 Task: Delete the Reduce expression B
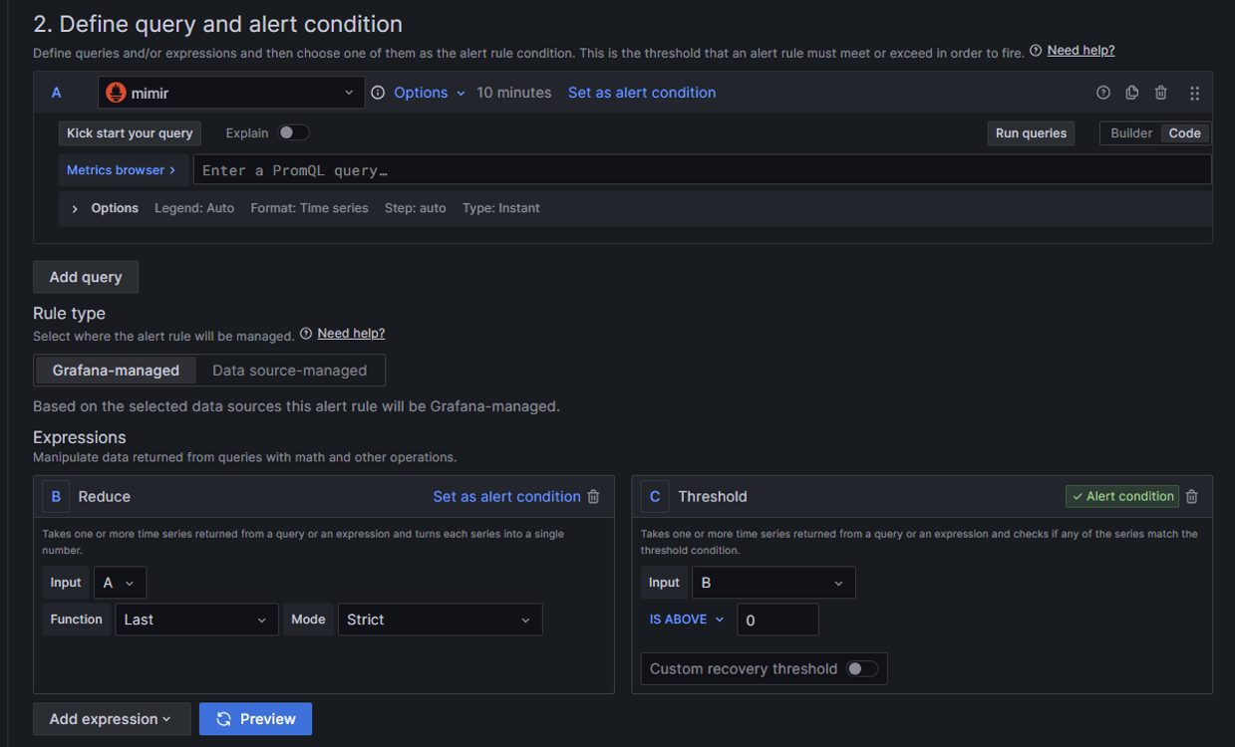[x=594, y=496]
